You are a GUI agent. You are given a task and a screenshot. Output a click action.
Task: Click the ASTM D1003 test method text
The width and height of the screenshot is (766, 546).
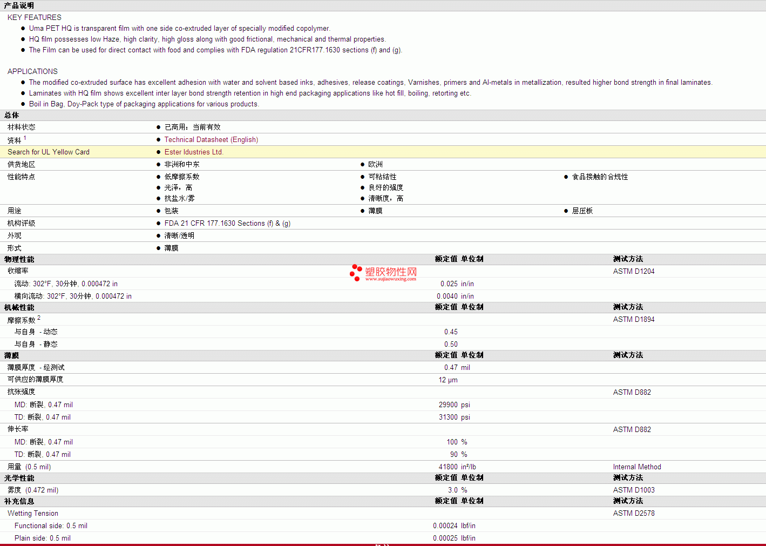tap(634, 490)
